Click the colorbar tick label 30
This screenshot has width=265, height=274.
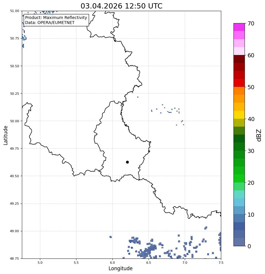pyautogui.click(x=251, y=151)
